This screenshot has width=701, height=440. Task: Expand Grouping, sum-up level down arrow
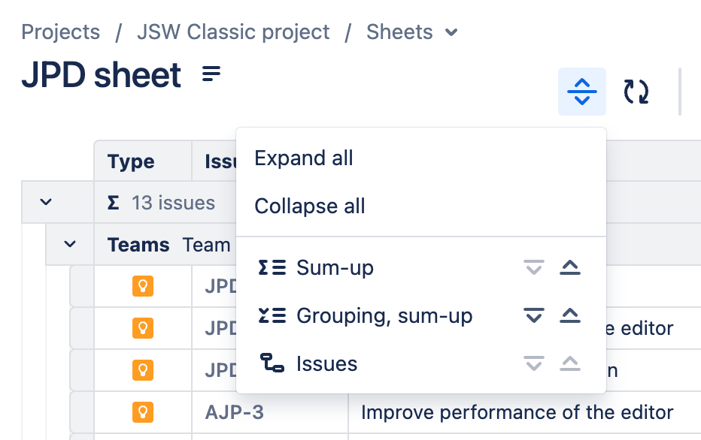coord(534,316)
